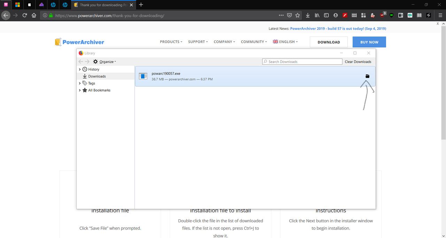Save page to Pocket
This screenshot has width=446, height=238.
coord(290,15)
